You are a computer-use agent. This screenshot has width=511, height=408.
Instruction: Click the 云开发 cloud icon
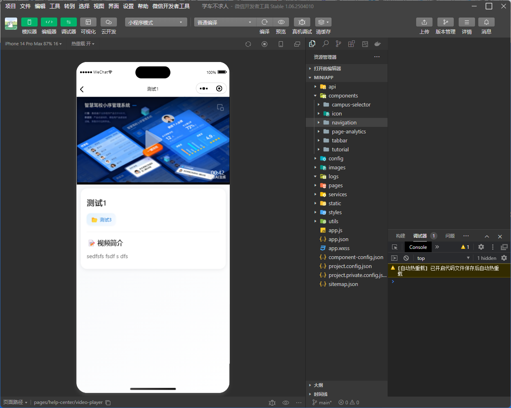pyautogui.click(x=109, y=22)
